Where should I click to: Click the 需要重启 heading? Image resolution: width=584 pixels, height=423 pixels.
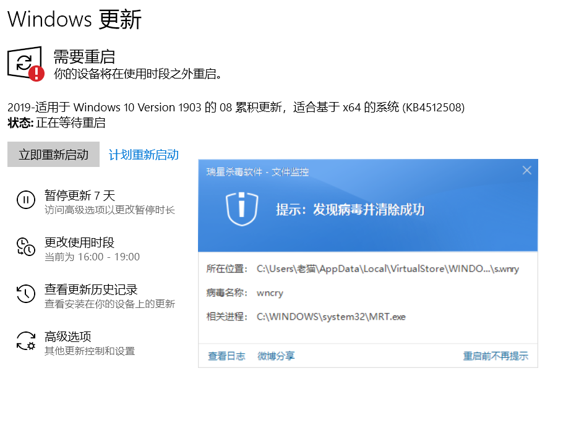(84, 57)
